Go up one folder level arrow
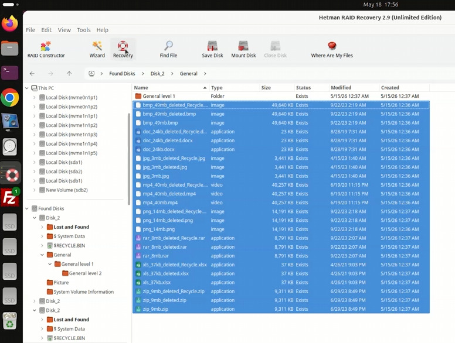The image size is (455, 343). click(69, 74)
